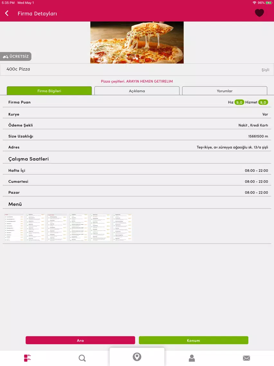The image size is (274, 366).
Task: Open the list view icon in bottom bar
Action: [27, 358]
